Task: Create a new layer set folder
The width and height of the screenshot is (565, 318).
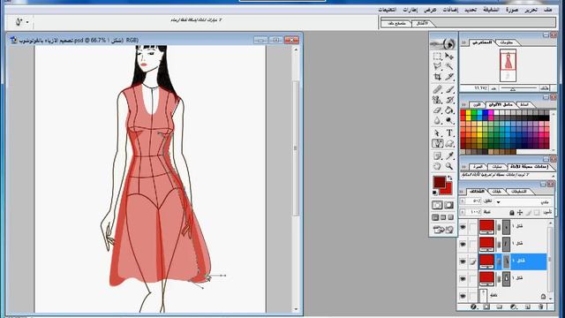Action: tap(500, 307)
